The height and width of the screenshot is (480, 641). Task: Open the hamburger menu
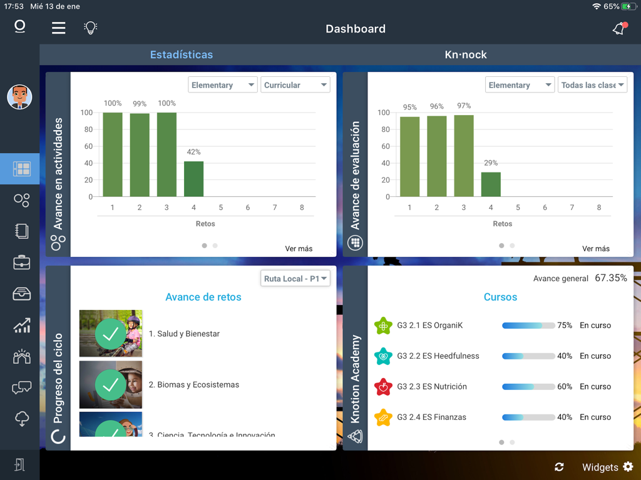tap(58, 27)
